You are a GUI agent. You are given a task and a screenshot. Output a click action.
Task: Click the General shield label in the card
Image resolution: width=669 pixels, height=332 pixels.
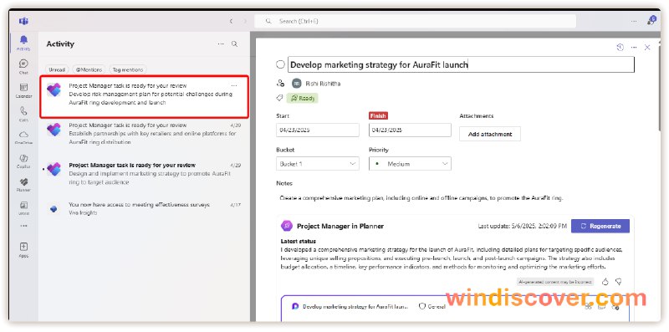[432, 306]
